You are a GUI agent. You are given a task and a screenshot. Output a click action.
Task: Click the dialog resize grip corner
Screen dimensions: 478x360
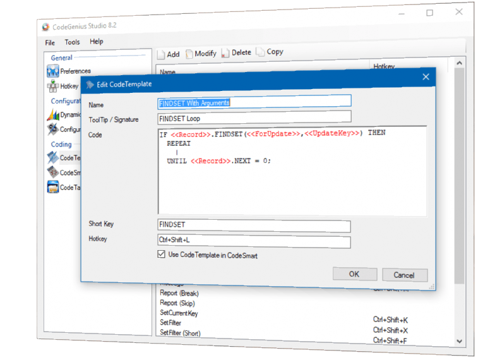tap(432, 287)
